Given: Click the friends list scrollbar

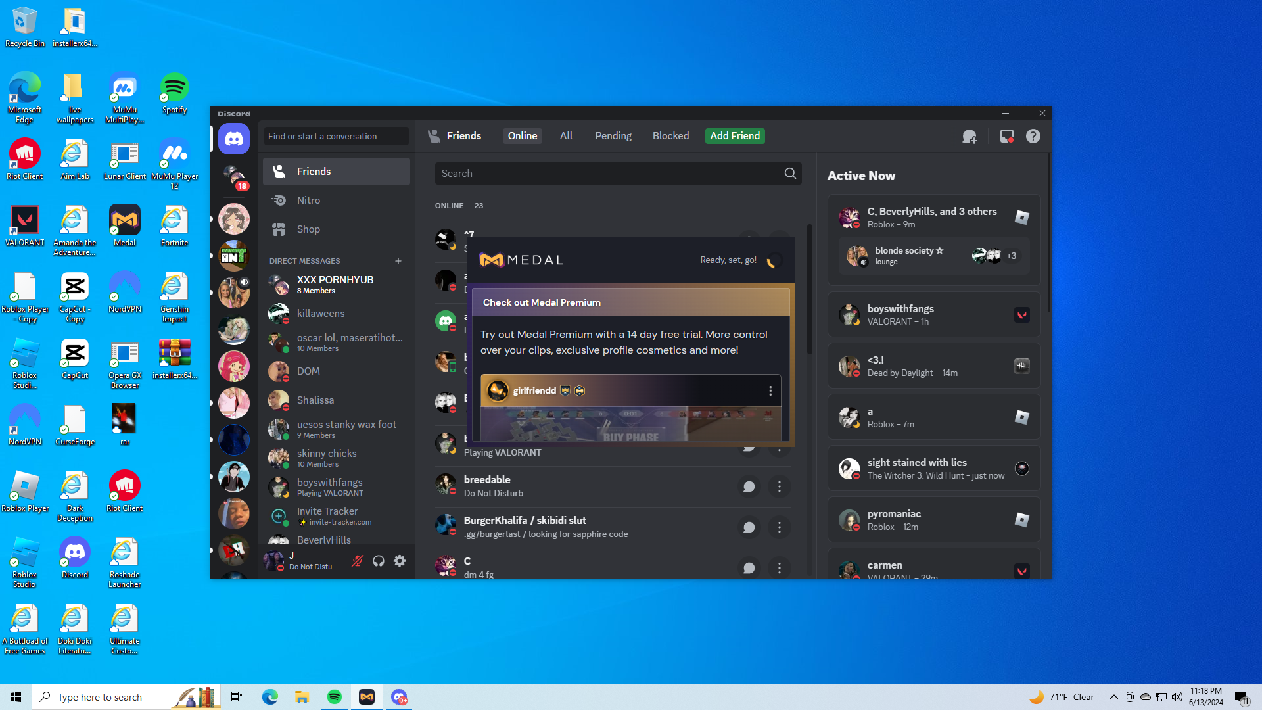Looking at the screenshot, I should click(809, 289).
